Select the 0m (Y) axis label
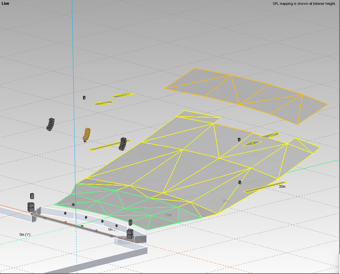The width and height of the screenshot is (340, 274). 25,234
